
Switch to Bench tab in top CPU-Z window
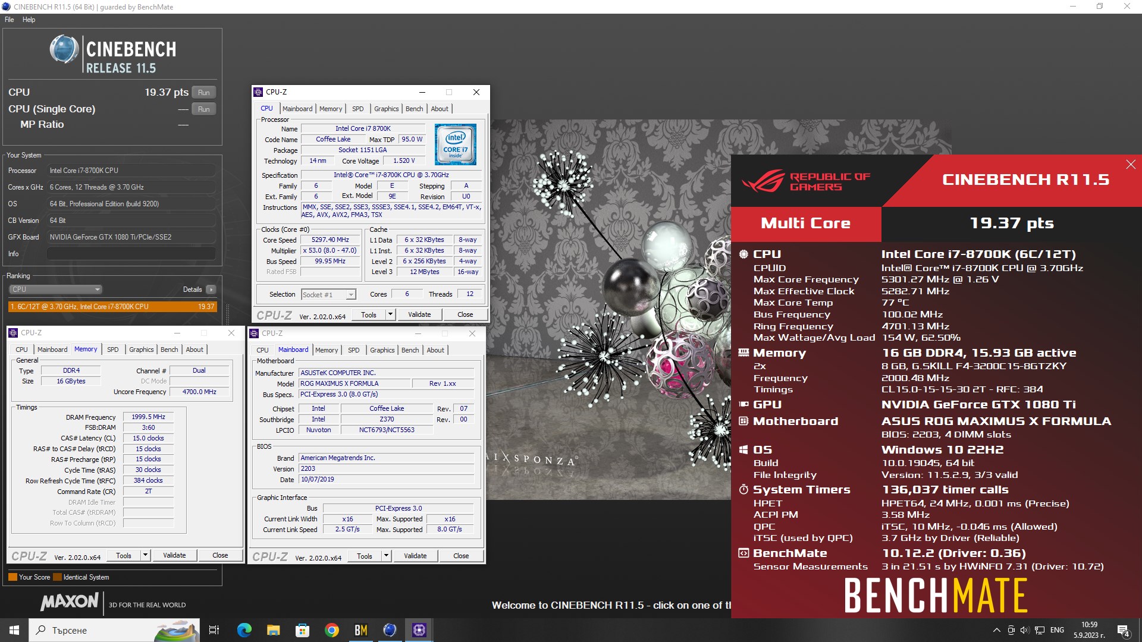tap(415, 109)
